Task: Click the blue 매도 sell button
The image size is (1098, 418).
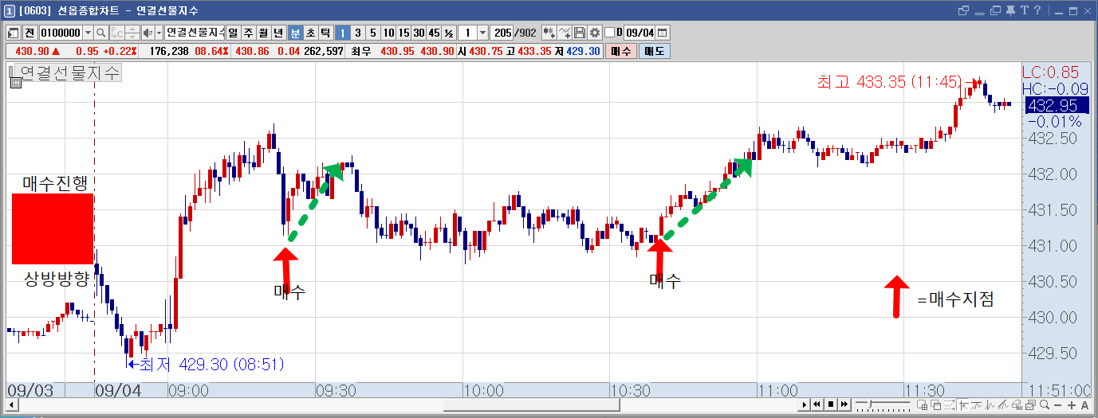Action: 654,51
